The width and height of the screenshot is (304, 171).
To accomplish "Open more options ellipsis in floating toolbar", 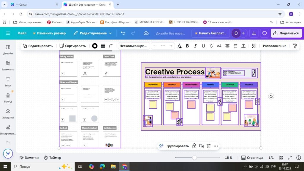I will 216,146.
